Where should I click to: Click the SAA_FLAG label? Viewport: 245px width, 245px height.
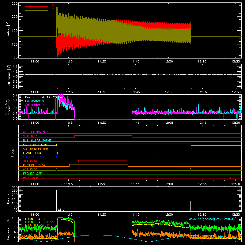[x=30, y=161]
